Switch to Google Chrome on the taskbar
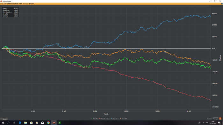 [48, 123]
